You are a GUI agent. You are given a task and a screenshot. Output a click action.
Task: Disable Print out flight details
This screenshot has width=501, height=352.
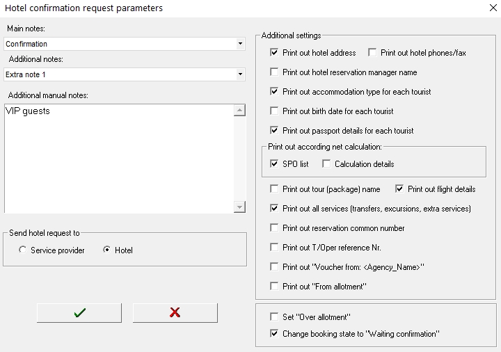[399, 189]
